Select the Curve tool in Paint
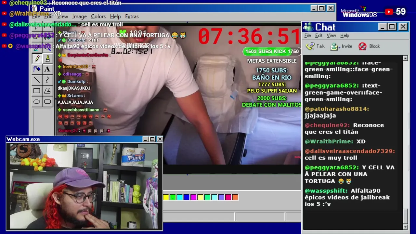Image resolution: width=416 pixels, height=234 pixels. pos(47,80)
